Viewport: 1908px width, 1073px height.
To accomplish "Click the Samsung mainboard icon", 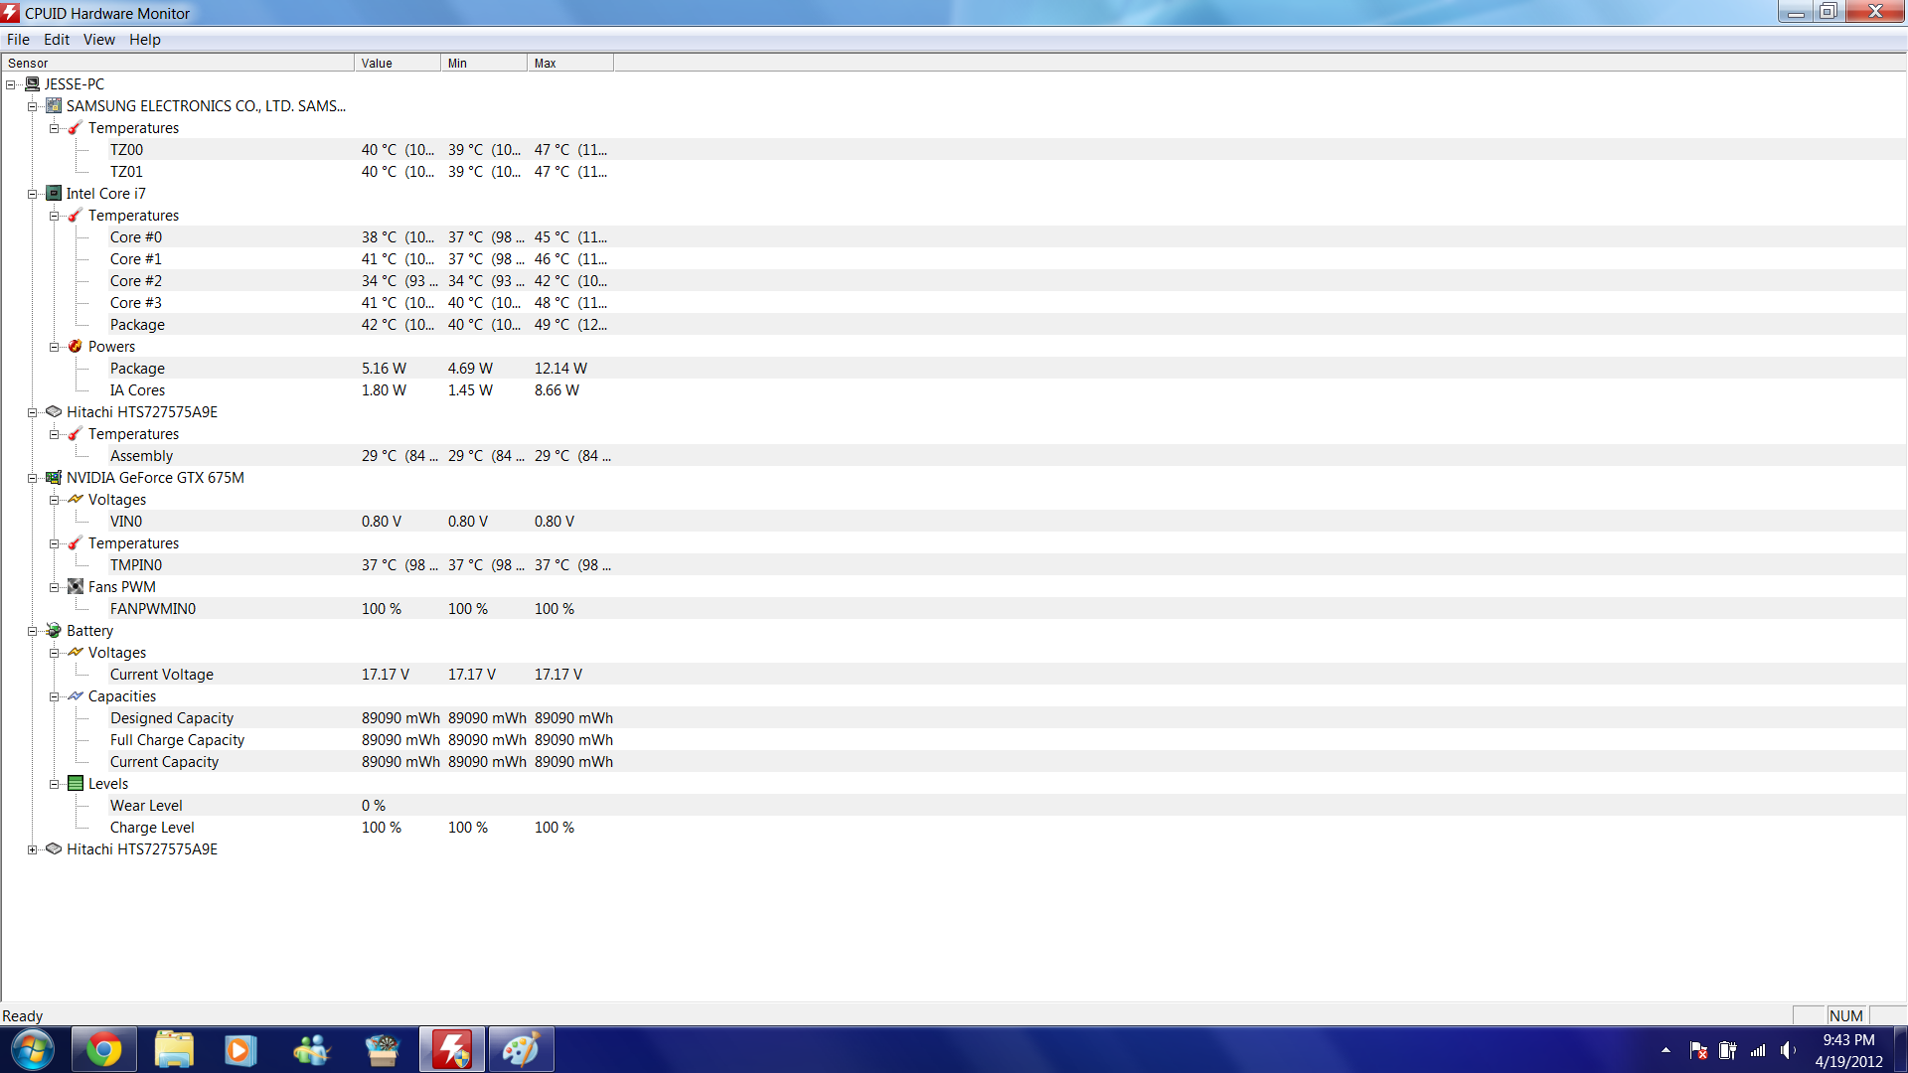I will (x=54, y=105).
